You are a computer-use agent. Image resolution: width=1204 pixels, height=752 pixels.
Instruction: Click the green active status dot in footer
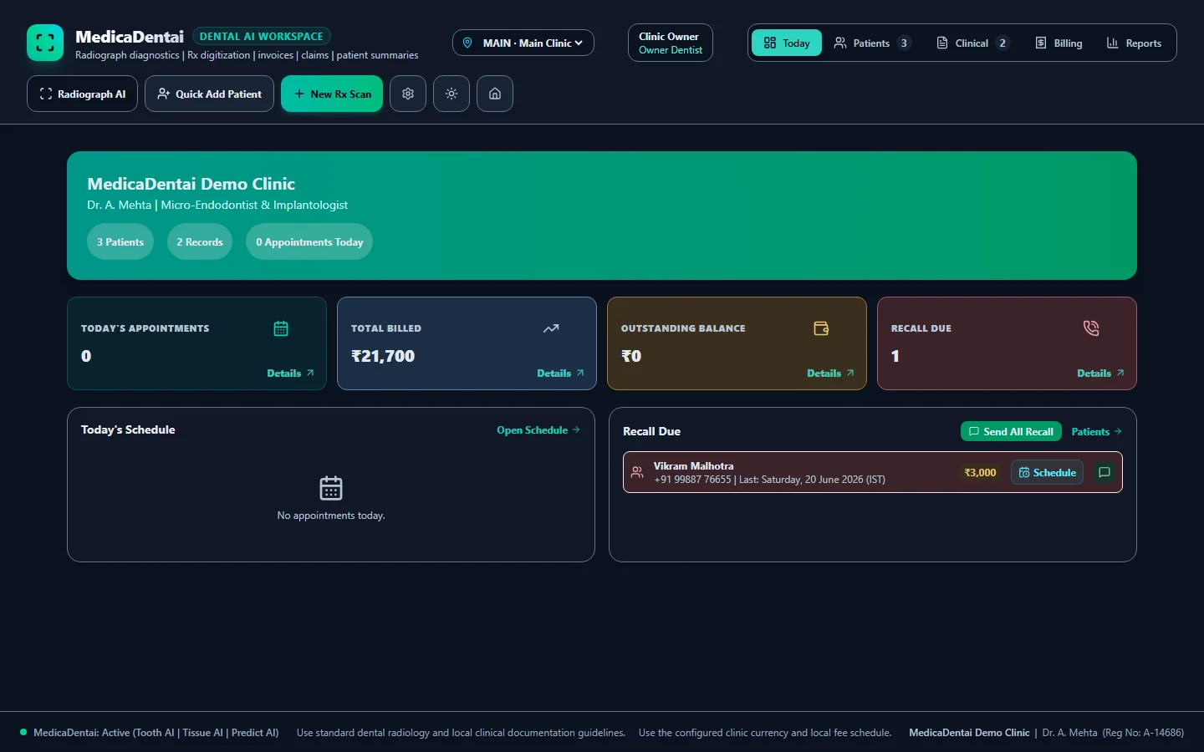pos(23,732)
